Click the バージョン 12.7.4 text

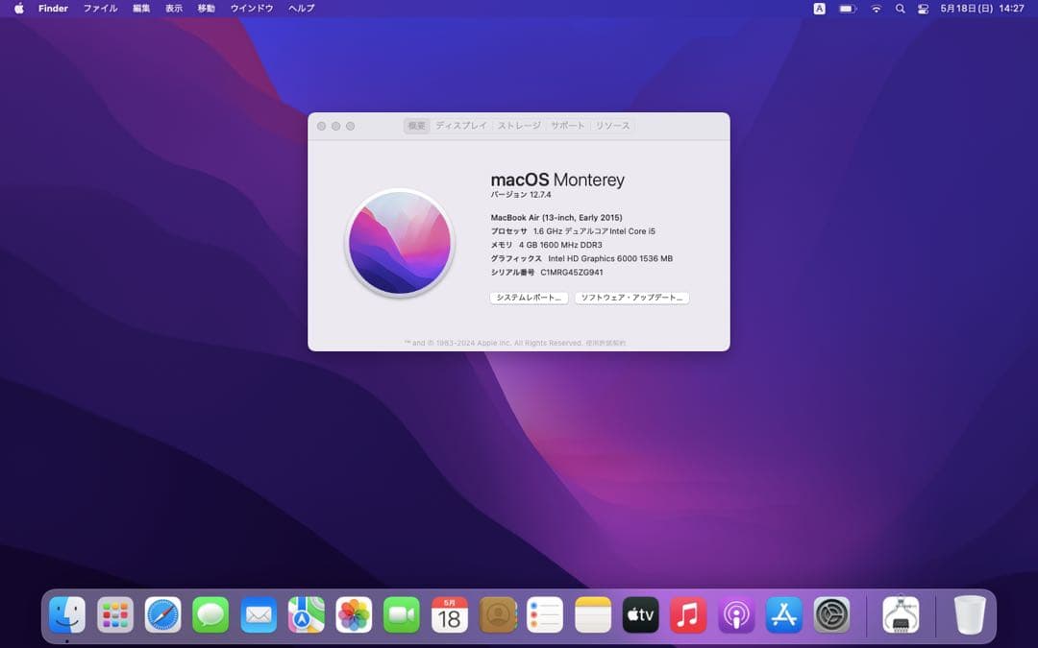(520, 195)
